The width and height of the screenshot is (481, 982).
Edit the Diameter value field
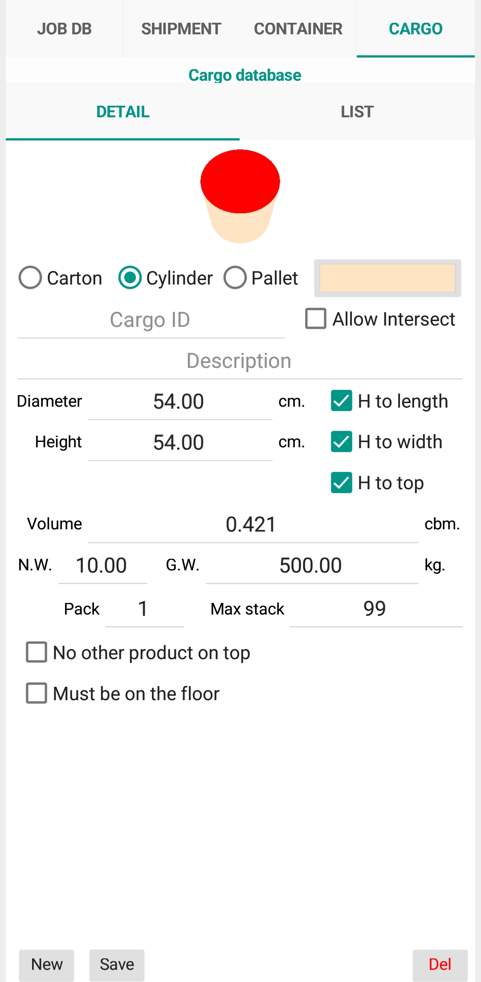180,402
